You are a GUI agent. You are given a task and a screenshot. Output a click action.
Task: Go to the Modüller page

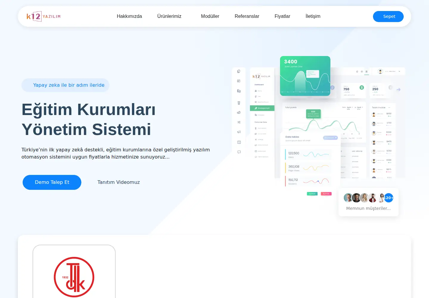pos(210,16)
